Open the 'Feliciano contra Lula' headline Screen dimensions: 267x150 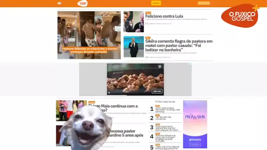pos(164,17)
